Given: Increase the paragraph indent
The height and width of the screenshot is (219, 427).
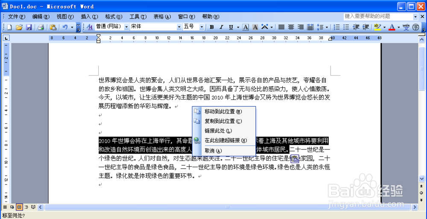Looking at the screenshot, I should pyautogui.click(x=366, y=27).
